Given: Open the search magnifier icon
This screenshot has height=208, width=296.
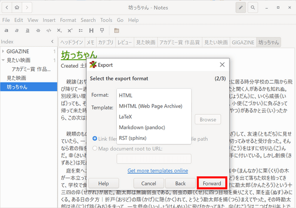Looking at the screenshot, I should tap(253, 7).
